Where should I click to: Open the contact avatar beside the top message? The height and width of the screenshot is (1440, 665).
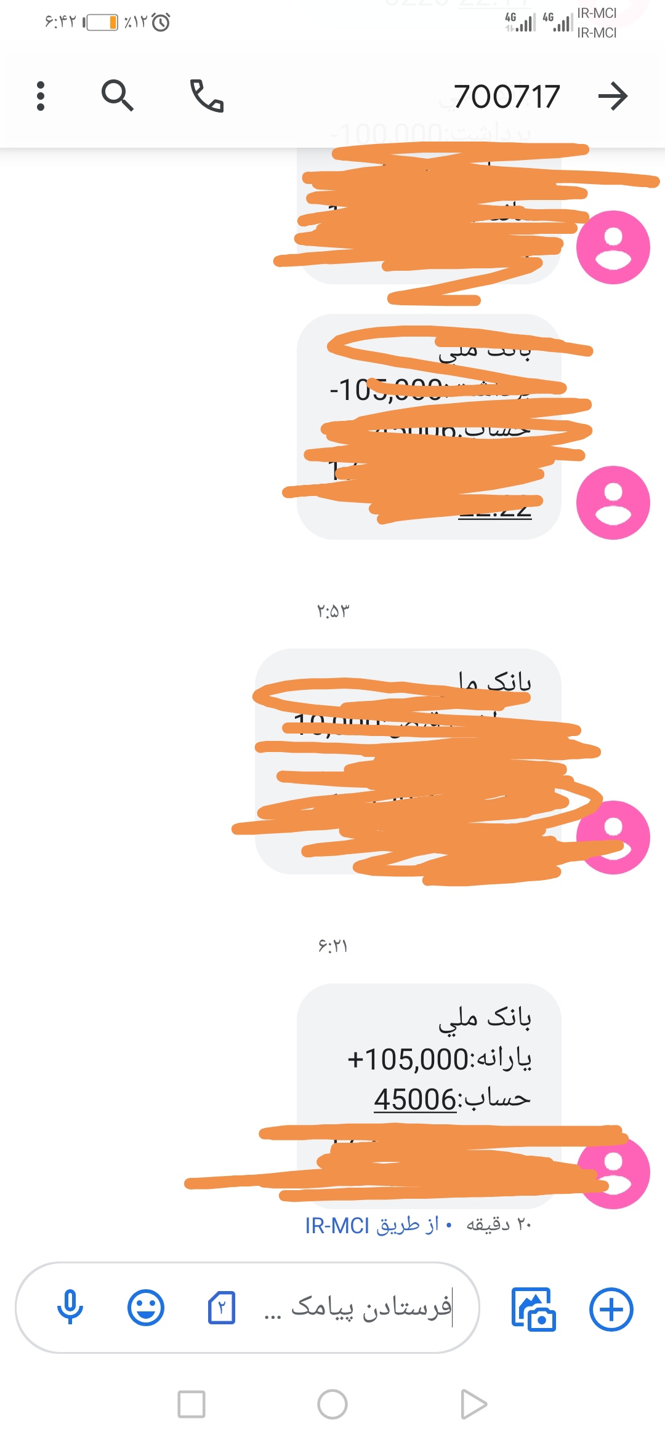[613, 247]
